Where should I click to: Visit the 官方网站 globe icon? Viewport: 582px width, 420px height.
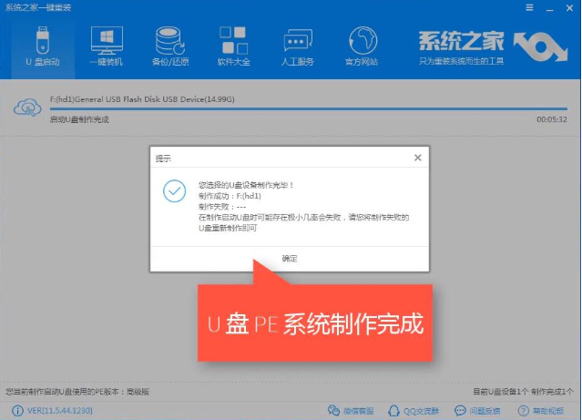362,46
